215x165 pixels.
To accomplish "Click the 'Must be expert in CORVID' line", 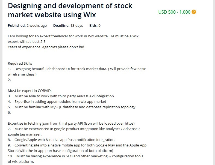I will coord(30,91).
